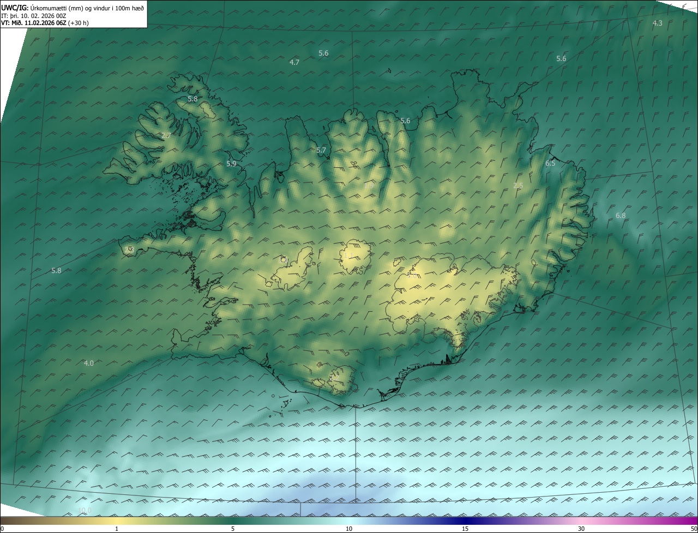
Task: Click the 5.6 value right beside 4.7
Action: click(x=323, y=53)
